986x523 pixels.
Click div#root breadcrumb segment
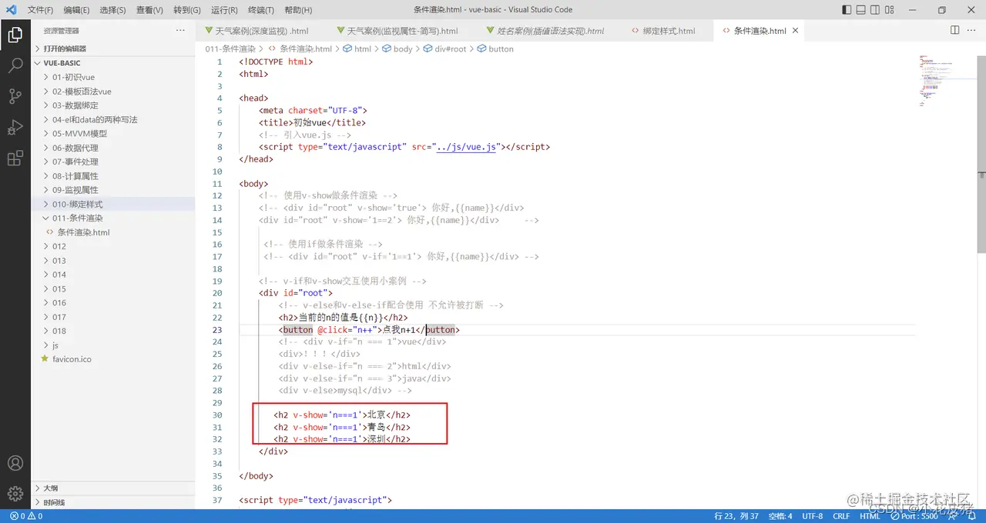(x=451, y=48)
